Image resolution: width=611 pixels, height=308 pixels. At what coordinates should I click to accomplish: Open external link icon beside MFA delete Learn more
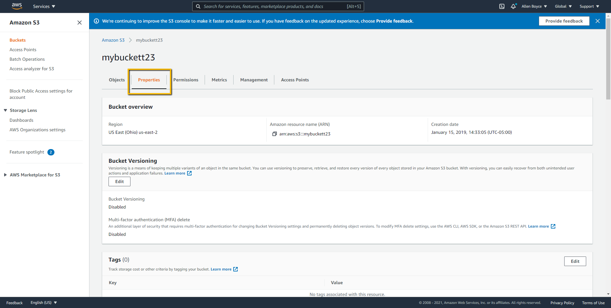553,226
